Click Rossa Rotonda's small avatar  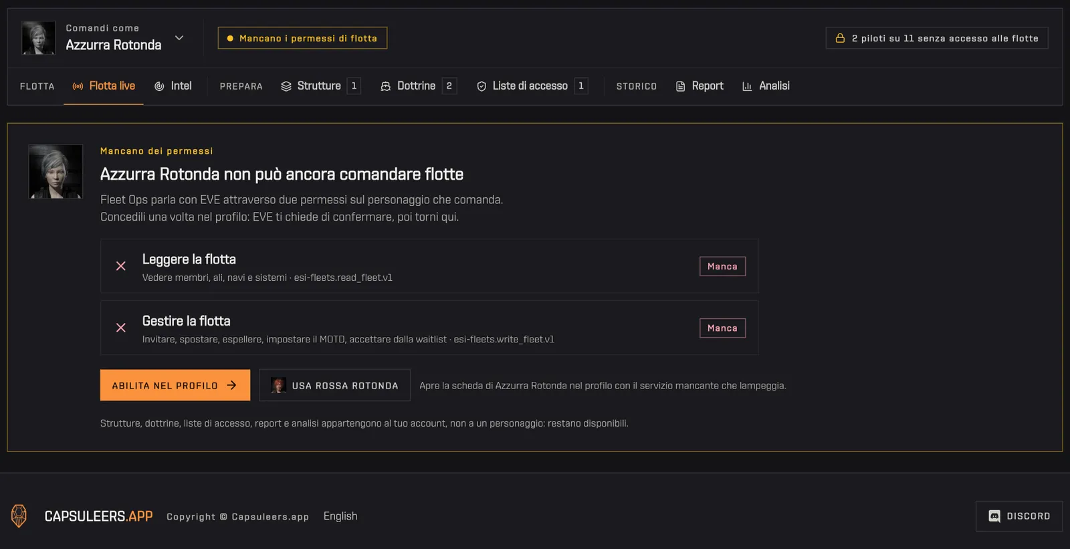(279, 385)
